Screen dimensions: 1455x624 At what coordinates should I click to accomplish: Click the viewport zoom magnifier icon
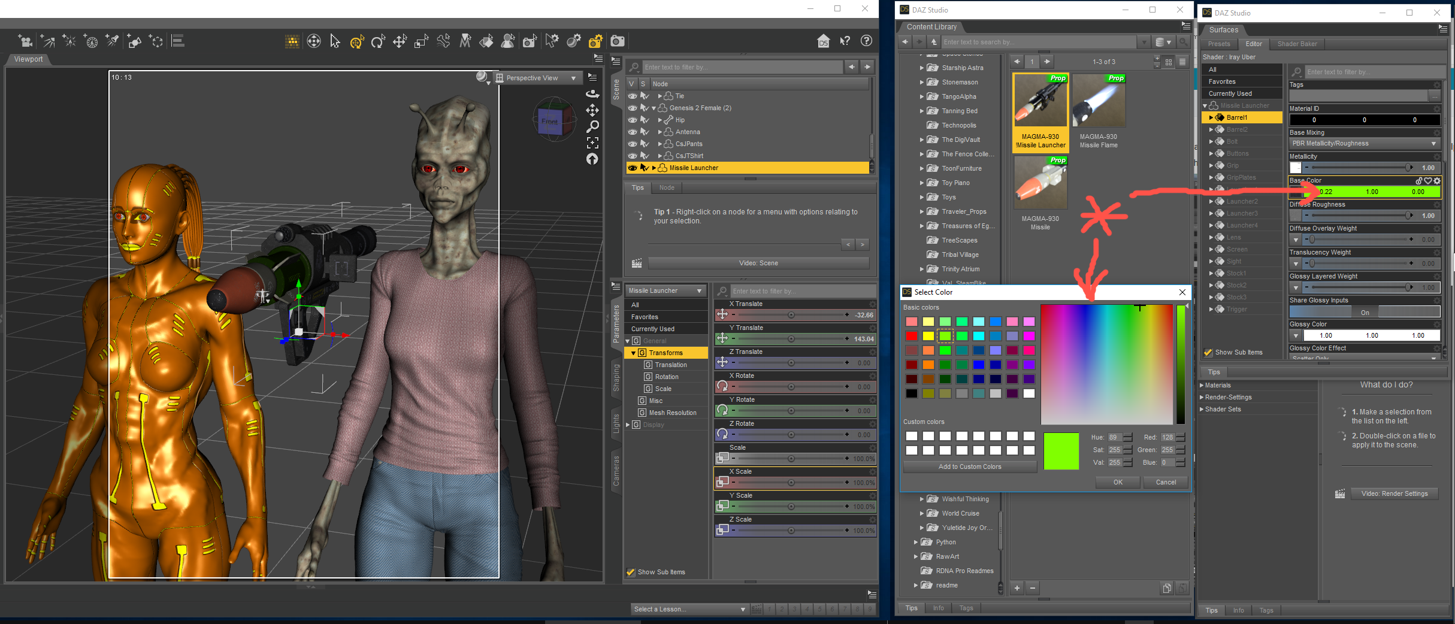coord(592,126)
